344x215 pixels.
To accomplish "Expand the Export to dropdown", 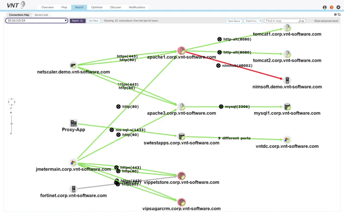I will coord(253,21).
